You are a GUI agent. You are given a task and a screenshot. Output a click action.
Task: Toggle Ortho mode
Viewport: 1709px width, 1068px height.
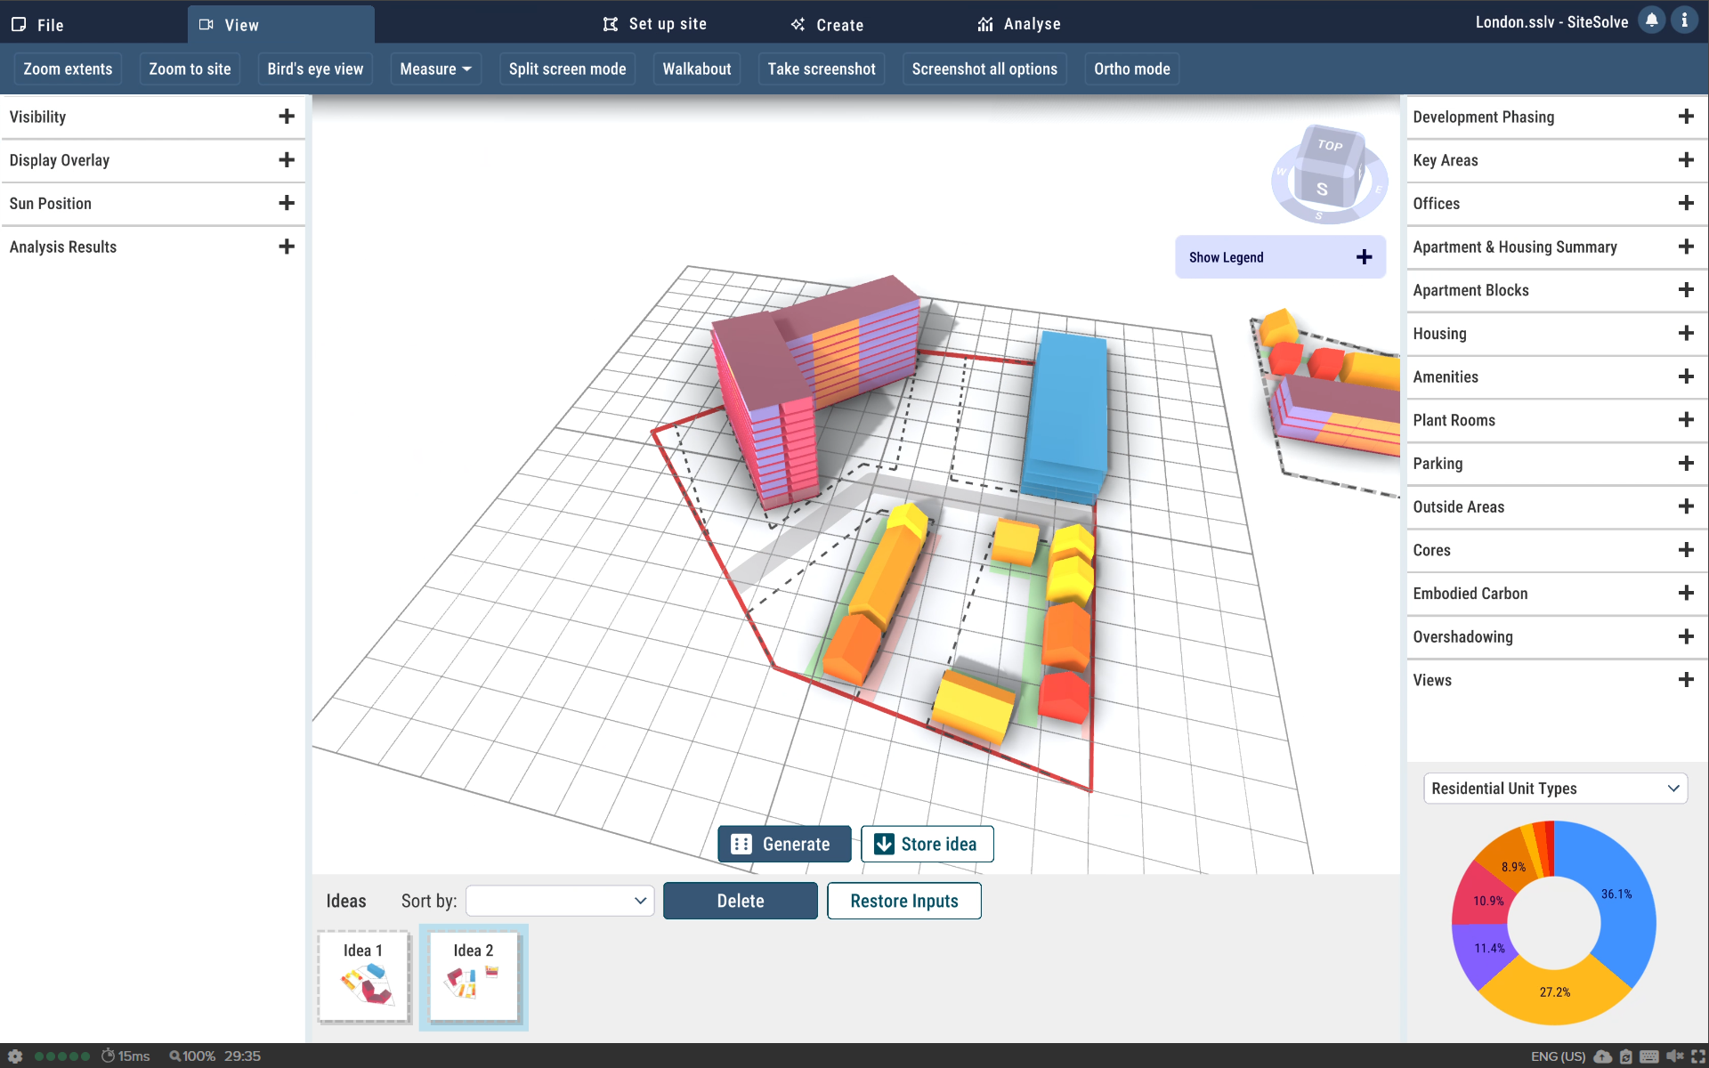1131,69
